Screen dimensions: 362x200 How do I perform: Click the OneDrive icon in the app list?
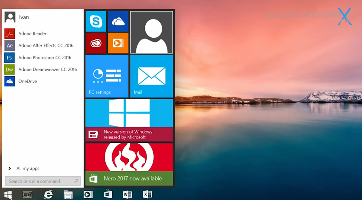tap(9, 81)
